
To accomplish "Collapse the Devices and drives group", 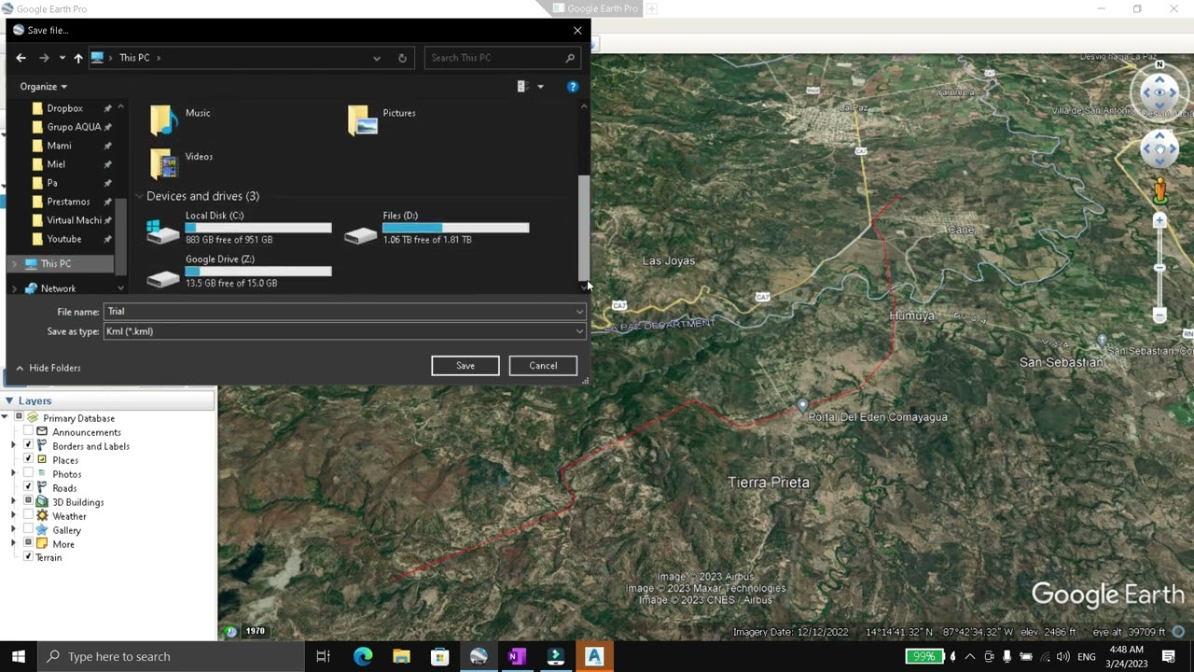I will 139,197.
